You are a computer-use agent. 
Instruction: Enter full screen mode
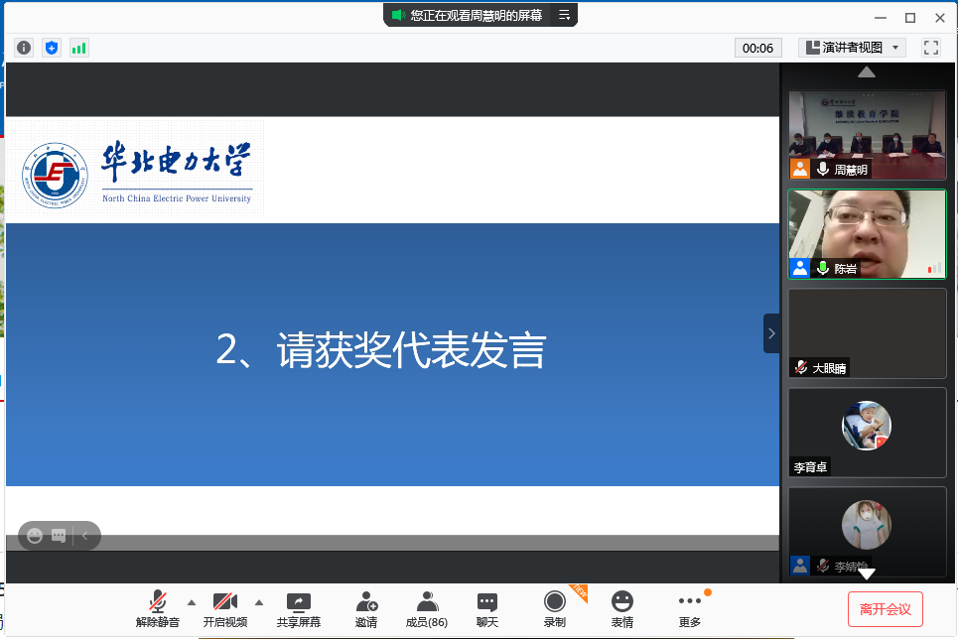tap(930, 48)
